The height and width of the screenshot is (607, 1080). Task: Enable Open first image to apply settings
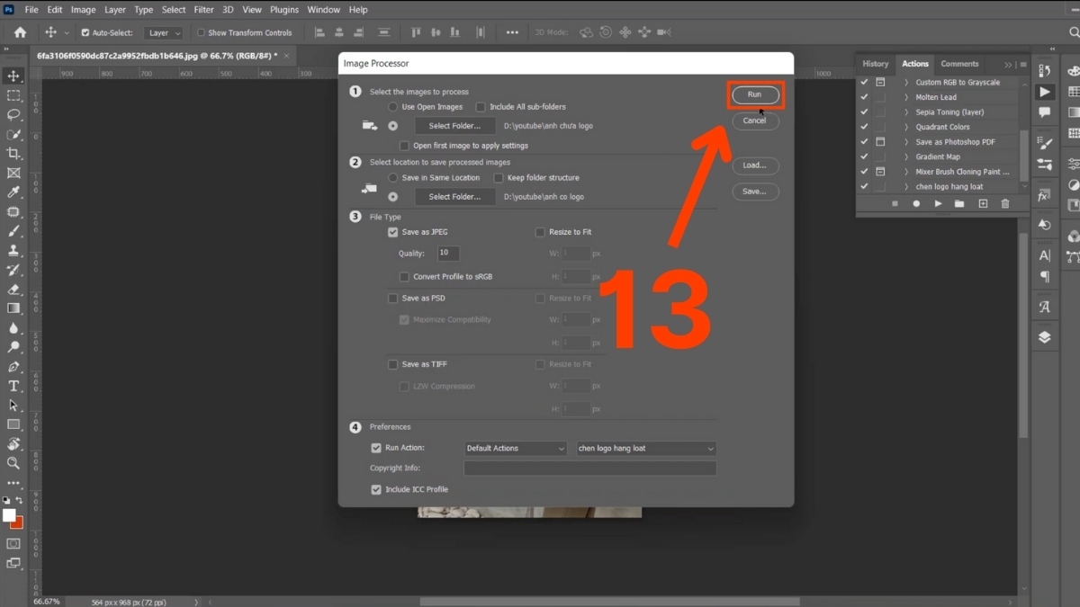click(404, 146)
